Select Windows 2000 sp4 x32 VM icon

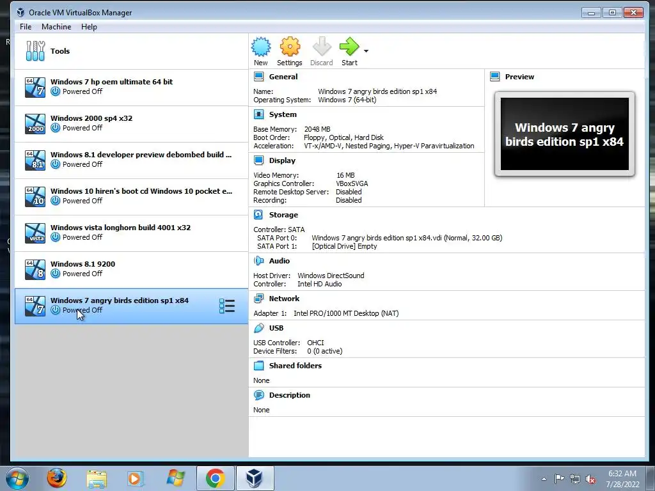[x=35, y=123]
